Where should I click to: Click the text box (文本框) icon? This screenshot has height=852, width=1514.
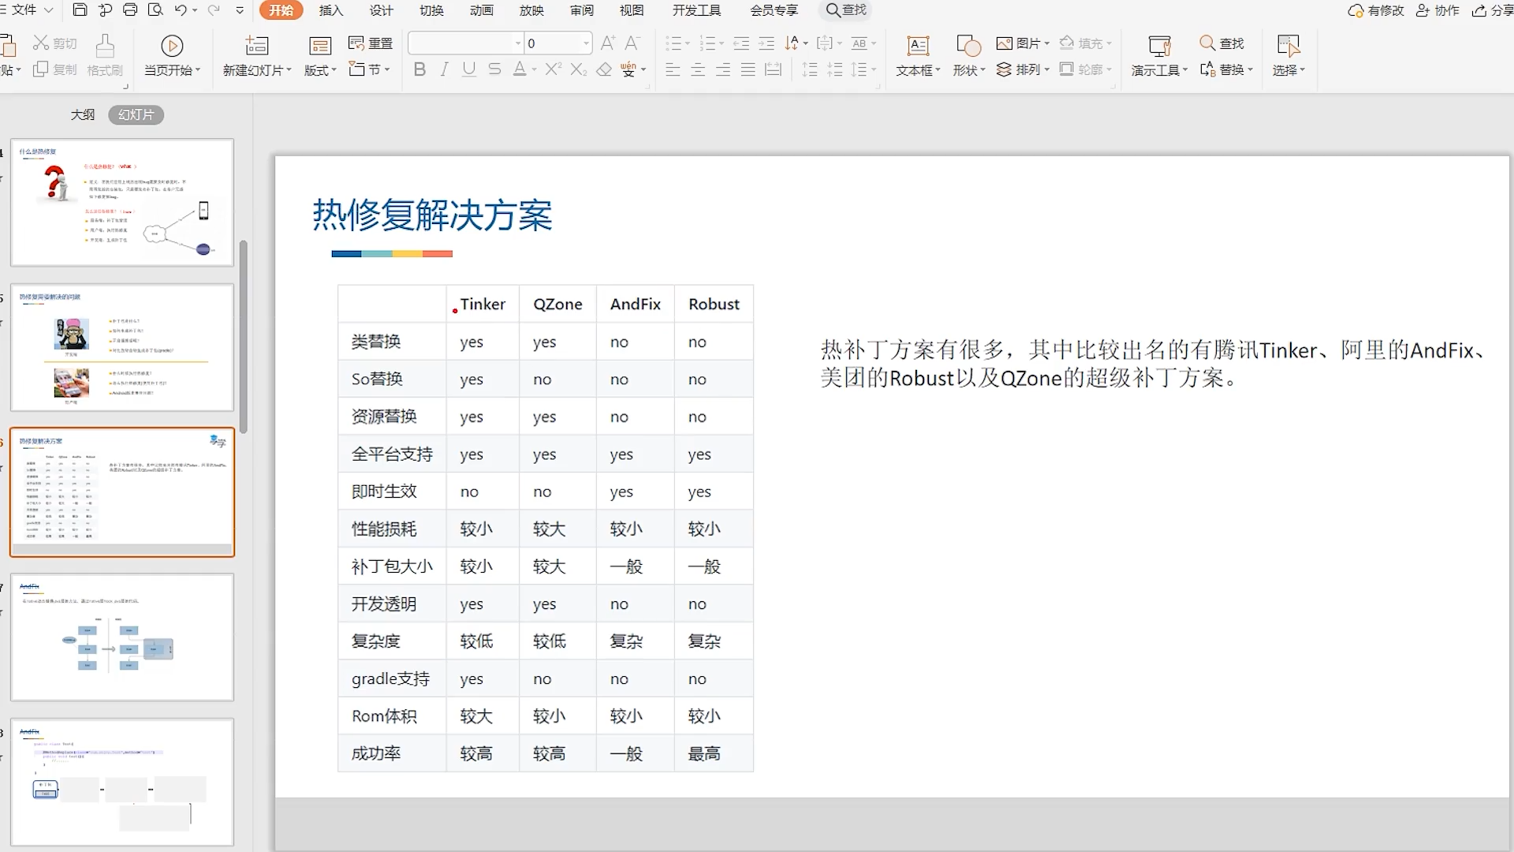tap(918, 46)
